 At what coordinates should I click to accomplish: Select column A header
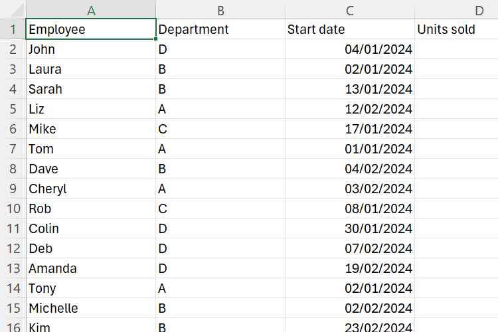tap(91, 10)
